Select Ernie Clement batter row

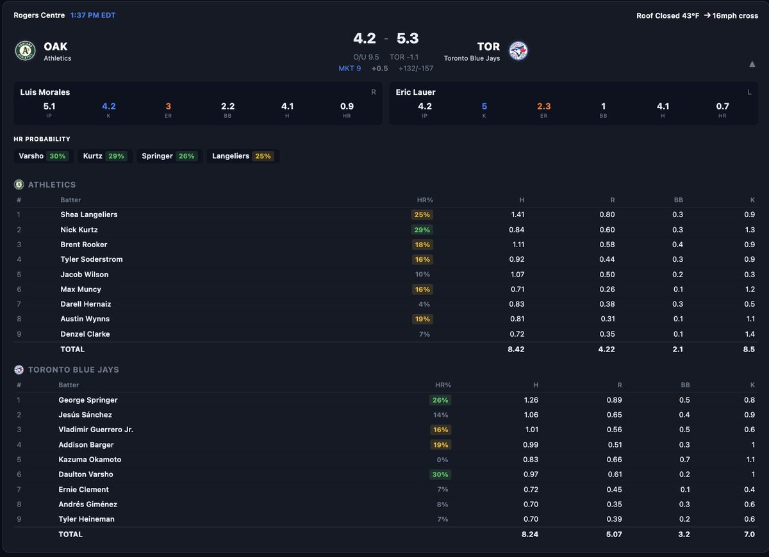tap(384, 490)
